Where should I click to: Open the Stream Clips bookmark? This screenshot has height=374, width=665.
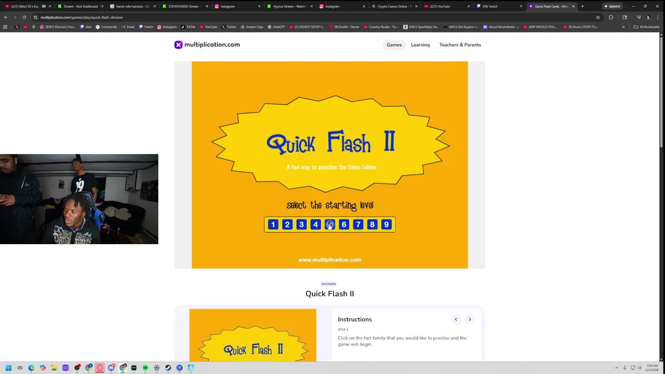pyautogui.click(x=252, y=27)
